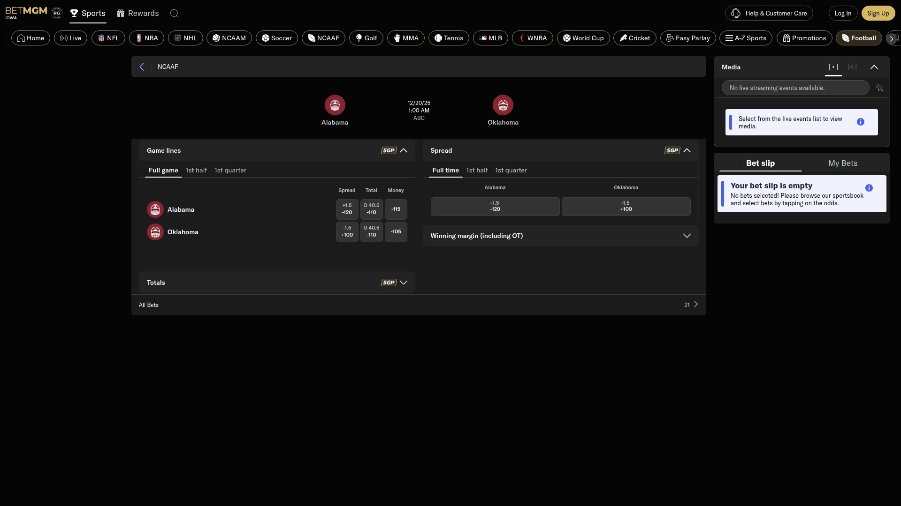Switch to My Bets tab
The image size is (901, 506).
pyautogui.click(x=842, y=163)
